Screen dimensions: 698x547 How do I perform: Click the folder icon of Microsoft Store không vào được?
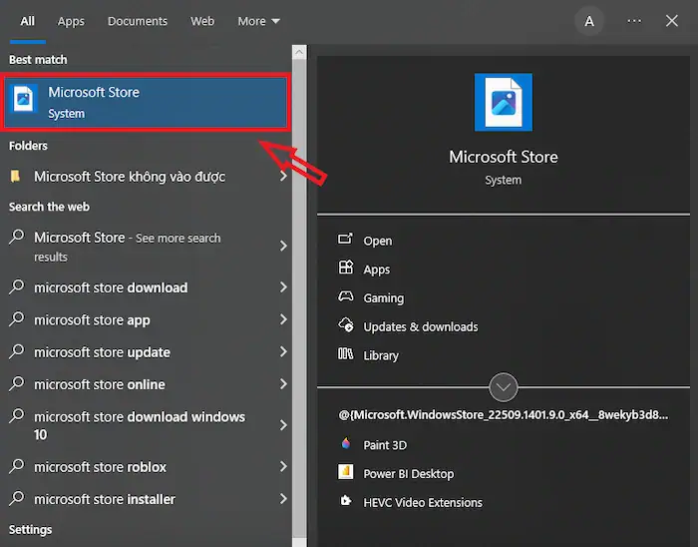(x=16, y=177)
